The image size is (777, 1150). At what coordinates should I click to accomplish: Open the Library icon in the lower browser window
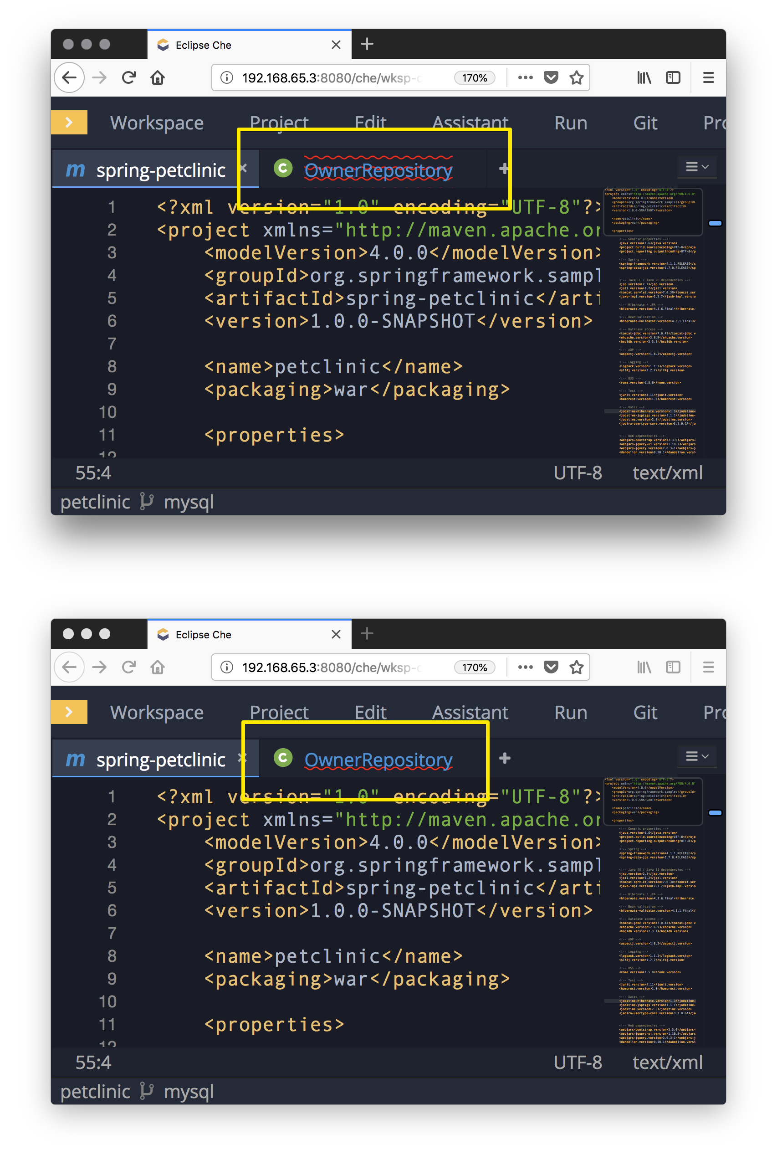[x=644, y=667]
